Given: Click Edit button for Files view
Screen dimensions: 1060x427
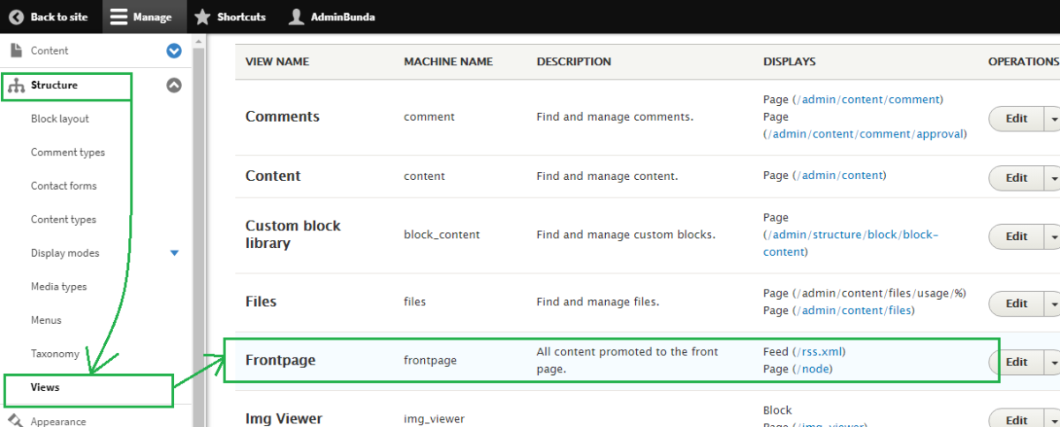Looking at the screenshot, I should 1017,303.
